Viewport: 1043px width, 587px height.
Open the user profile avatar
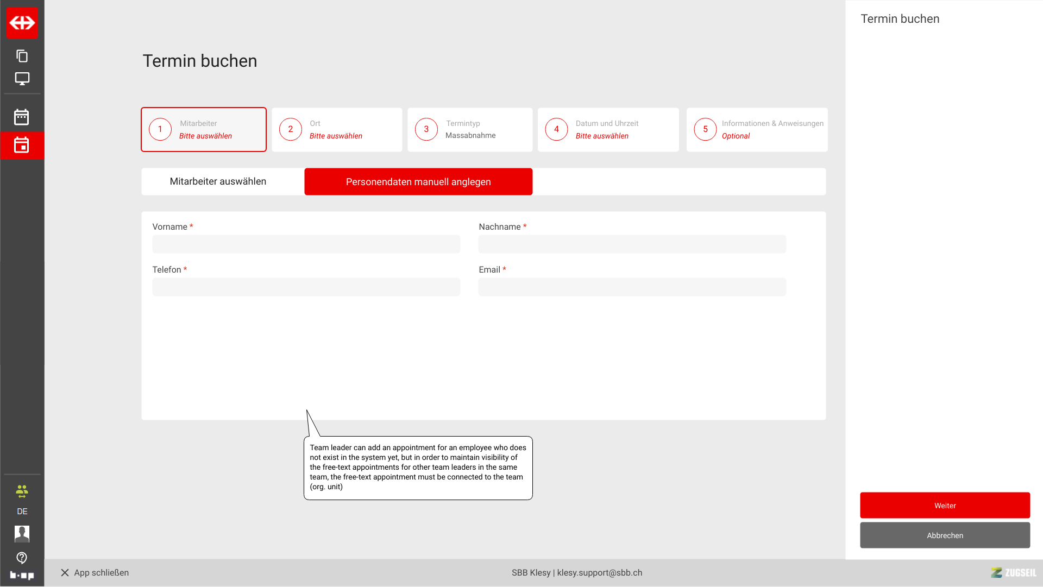pyautogui.click(x=22, y=534)
